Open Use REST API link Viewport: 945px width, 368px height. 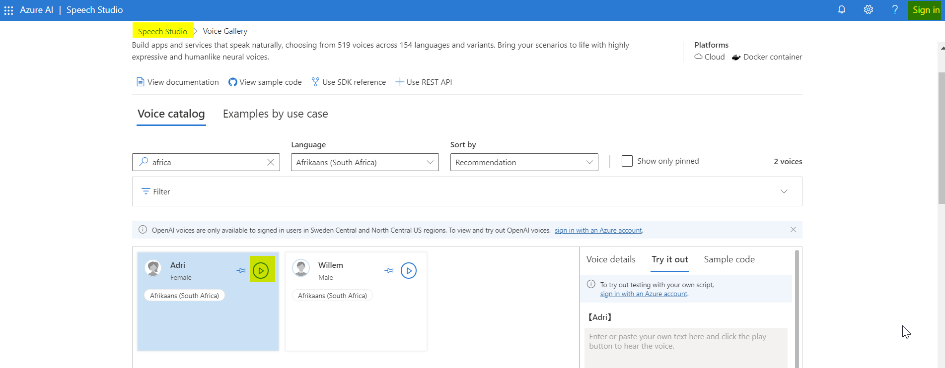coord(424,82)
